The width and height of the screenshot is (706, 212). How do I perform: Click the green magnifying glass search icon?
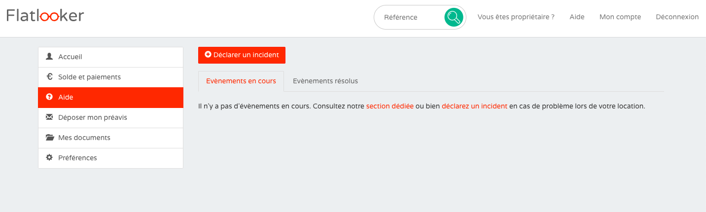(x=453, y=17)
